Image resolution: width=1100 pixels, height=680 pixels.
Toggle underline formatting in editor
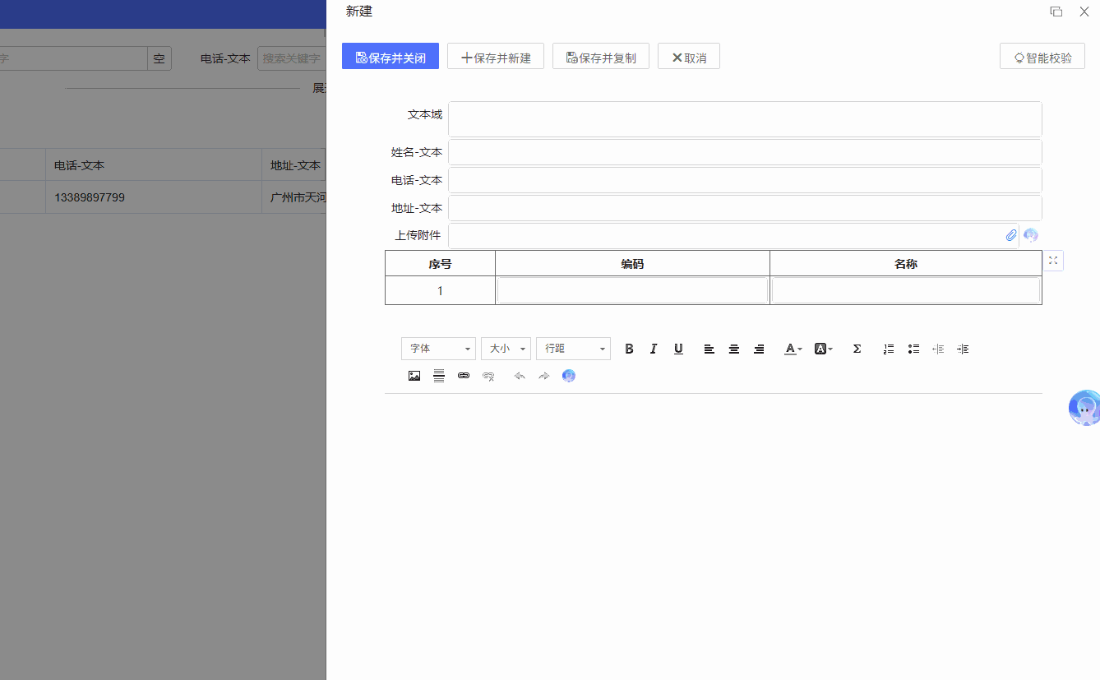[x=678, y=349]
